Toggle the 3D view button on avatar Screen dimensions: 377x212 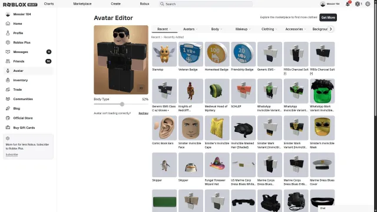(141, 88)
